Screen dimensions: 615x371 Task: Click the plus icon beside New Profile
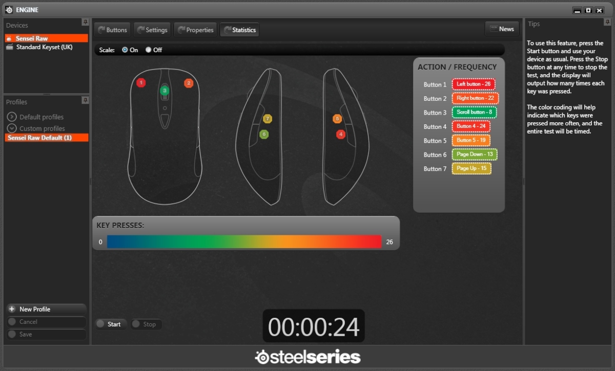point(12,309)
